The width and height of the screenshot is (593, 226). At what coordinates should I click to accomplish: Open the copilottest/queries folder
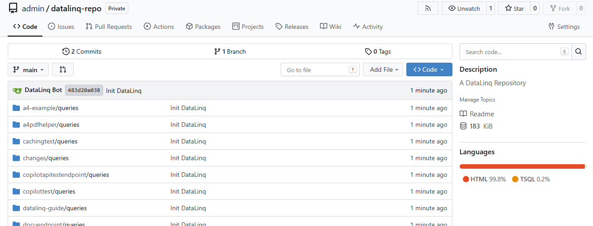pos(49,192)
